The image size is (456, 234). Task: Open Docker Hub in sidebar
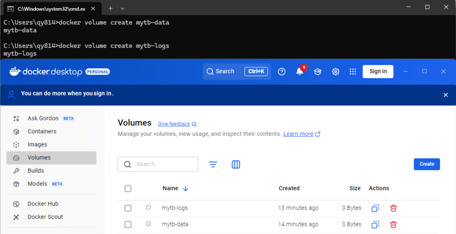(51, 204)
